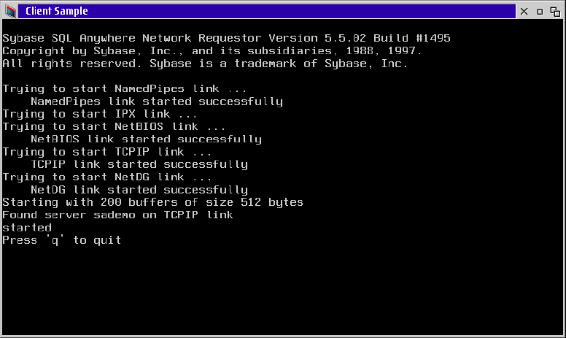
Task: Close the Client Sample window with X
Action: pos(524,12)
